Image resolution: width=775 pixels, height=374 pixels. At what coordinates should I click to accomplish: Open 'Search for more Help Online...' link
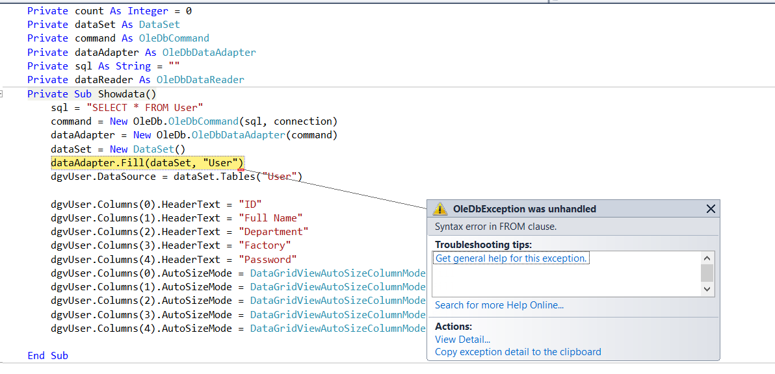point(499,305)
